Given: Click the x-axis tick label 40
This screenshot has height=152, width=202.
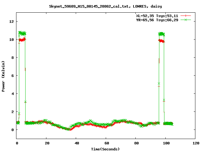Looking at the screenshot, I should click(x=77, y=143).
